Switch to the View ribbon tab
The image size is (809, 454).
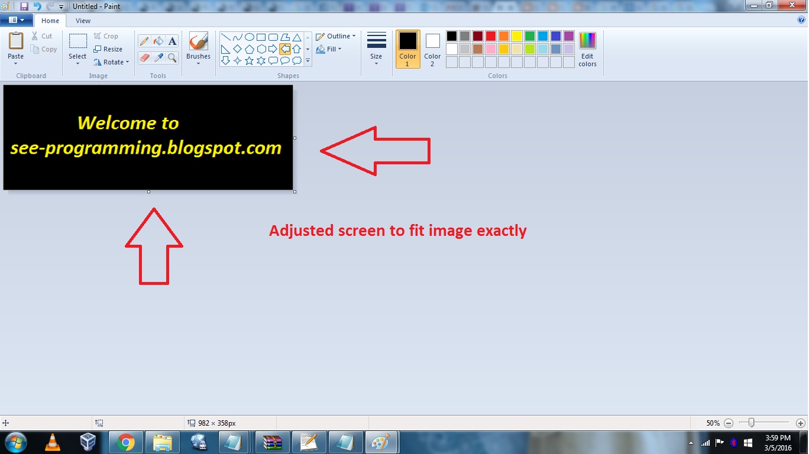tap(83, 21)
